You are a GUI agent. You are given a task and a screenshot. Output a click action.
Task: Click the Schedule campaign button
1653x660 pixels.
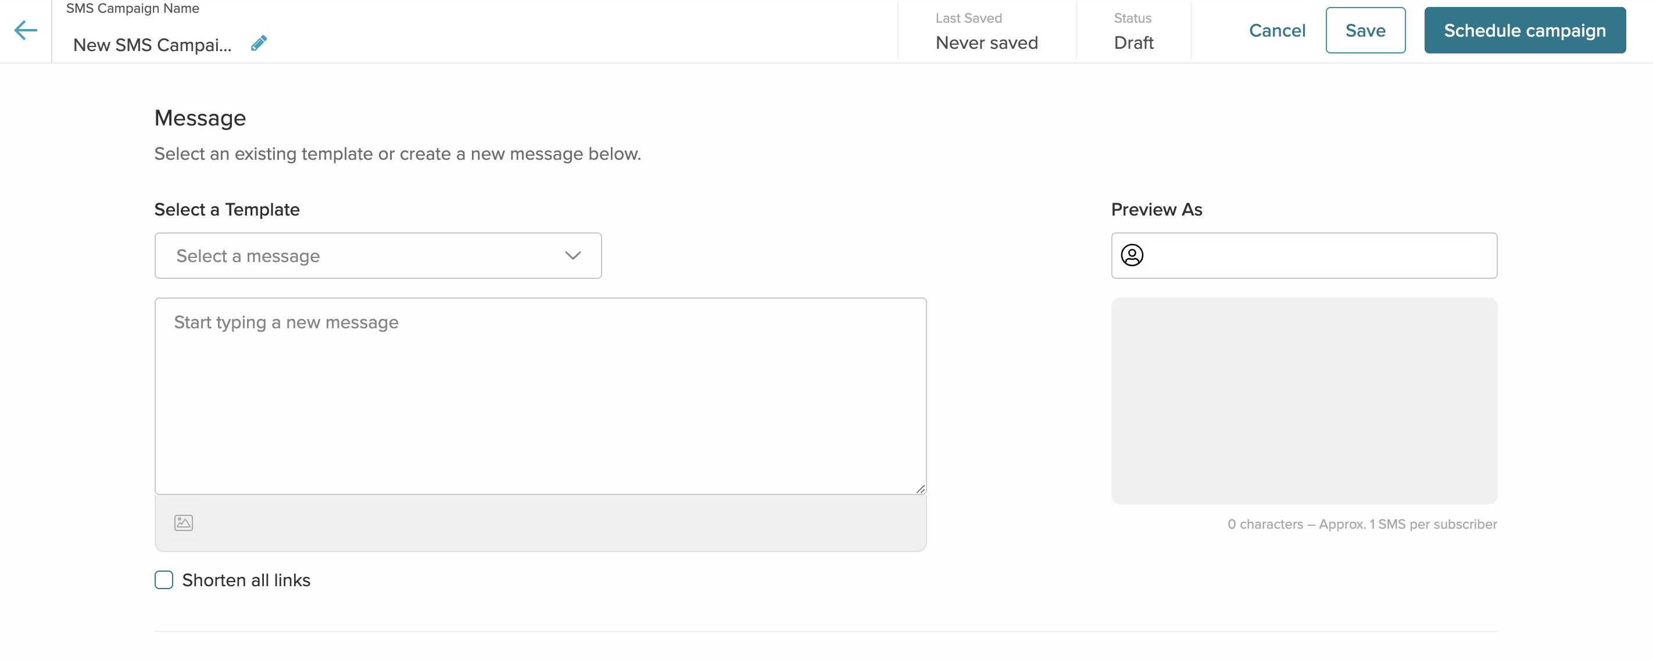[1524, 31]
